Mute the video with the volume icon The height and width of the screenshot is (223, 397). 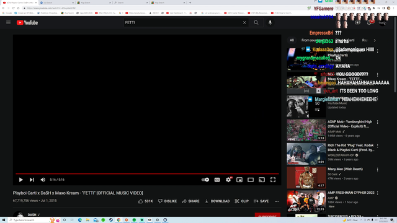[43, 180]
